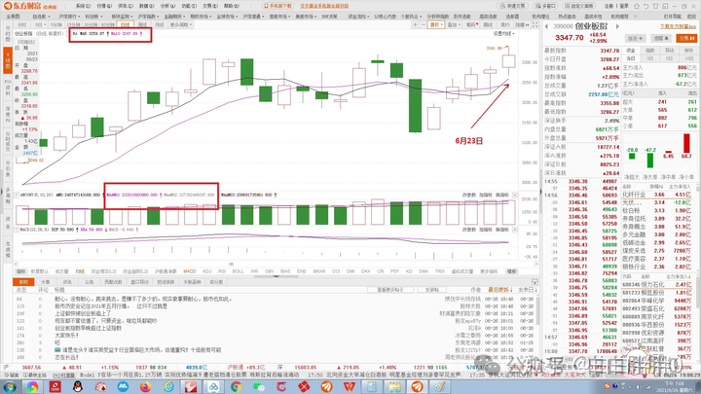This screenshot has width=701, height=394.
Task: Click the 下载东方财富App link
Action: tap(679, 27)
